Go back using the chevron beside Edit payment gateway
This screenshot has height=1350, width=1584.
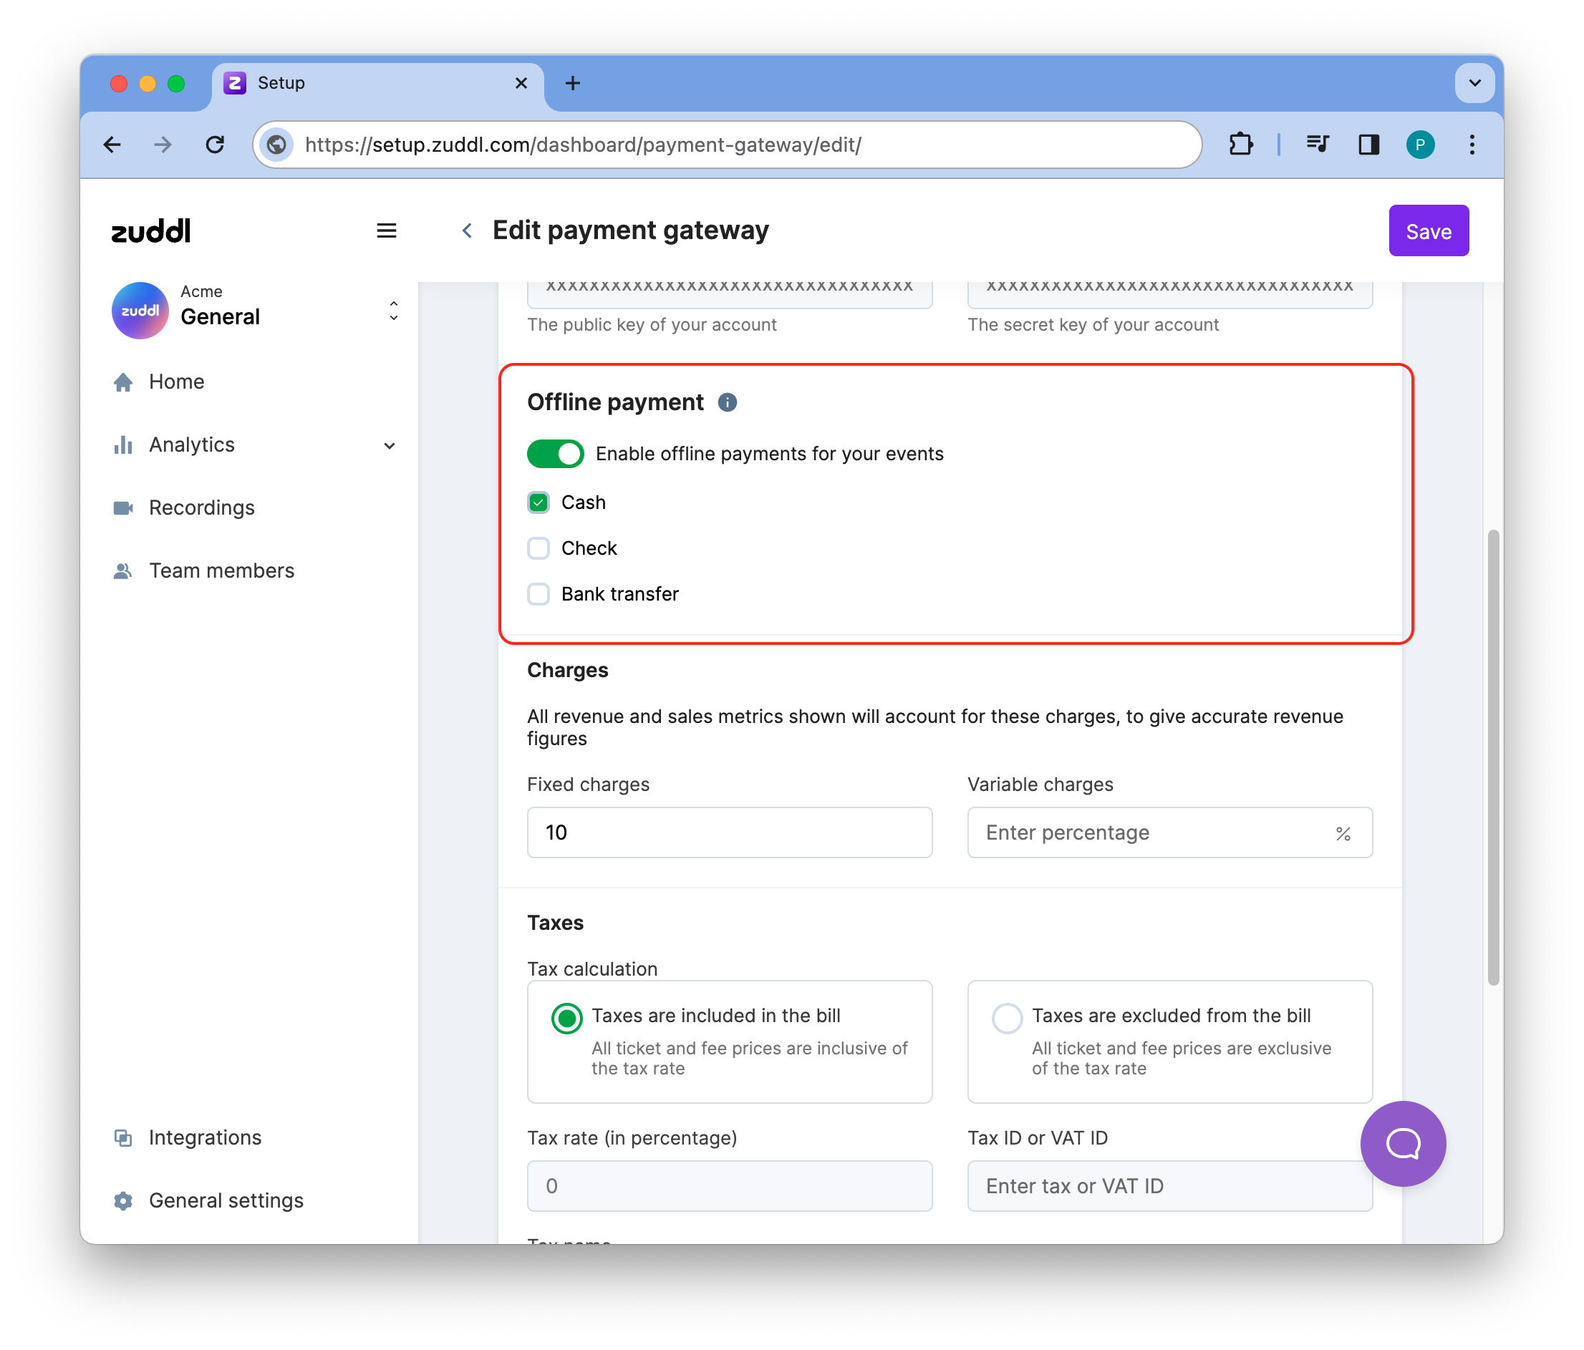pos(467,230)
